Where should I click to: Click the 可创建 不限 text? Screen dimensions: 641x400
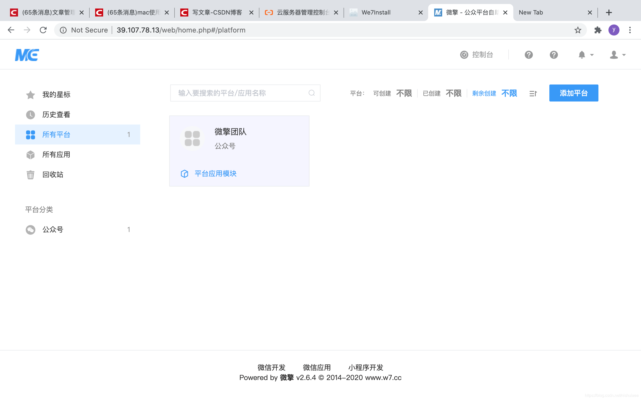click(392, 93)
